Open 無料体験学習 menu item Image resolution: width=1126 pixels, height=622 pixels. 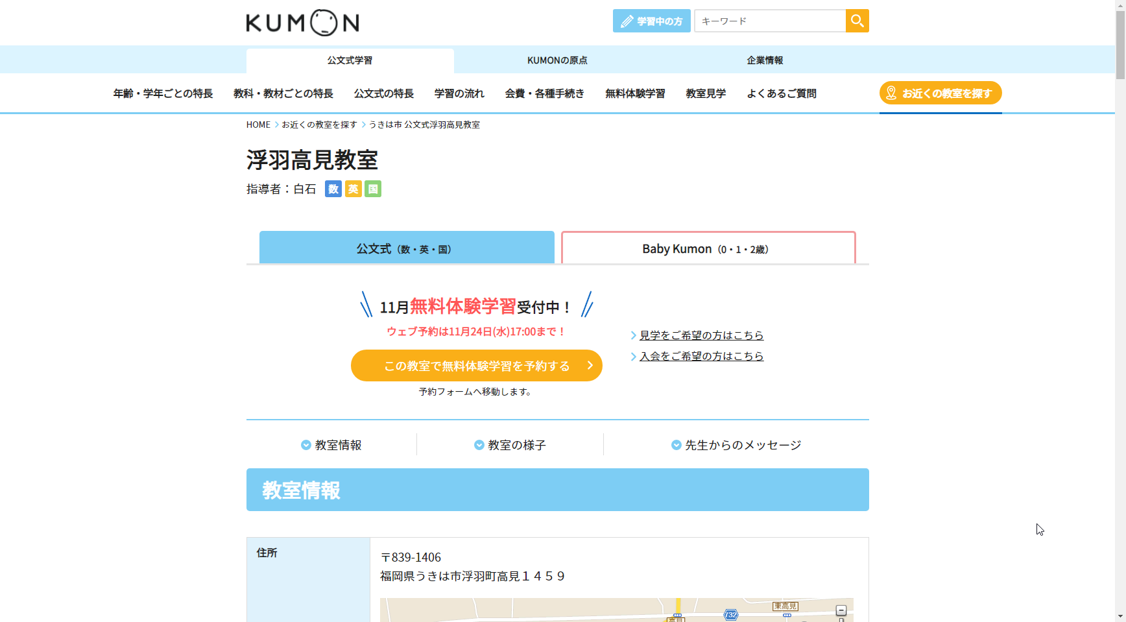(x=635, y=93)
